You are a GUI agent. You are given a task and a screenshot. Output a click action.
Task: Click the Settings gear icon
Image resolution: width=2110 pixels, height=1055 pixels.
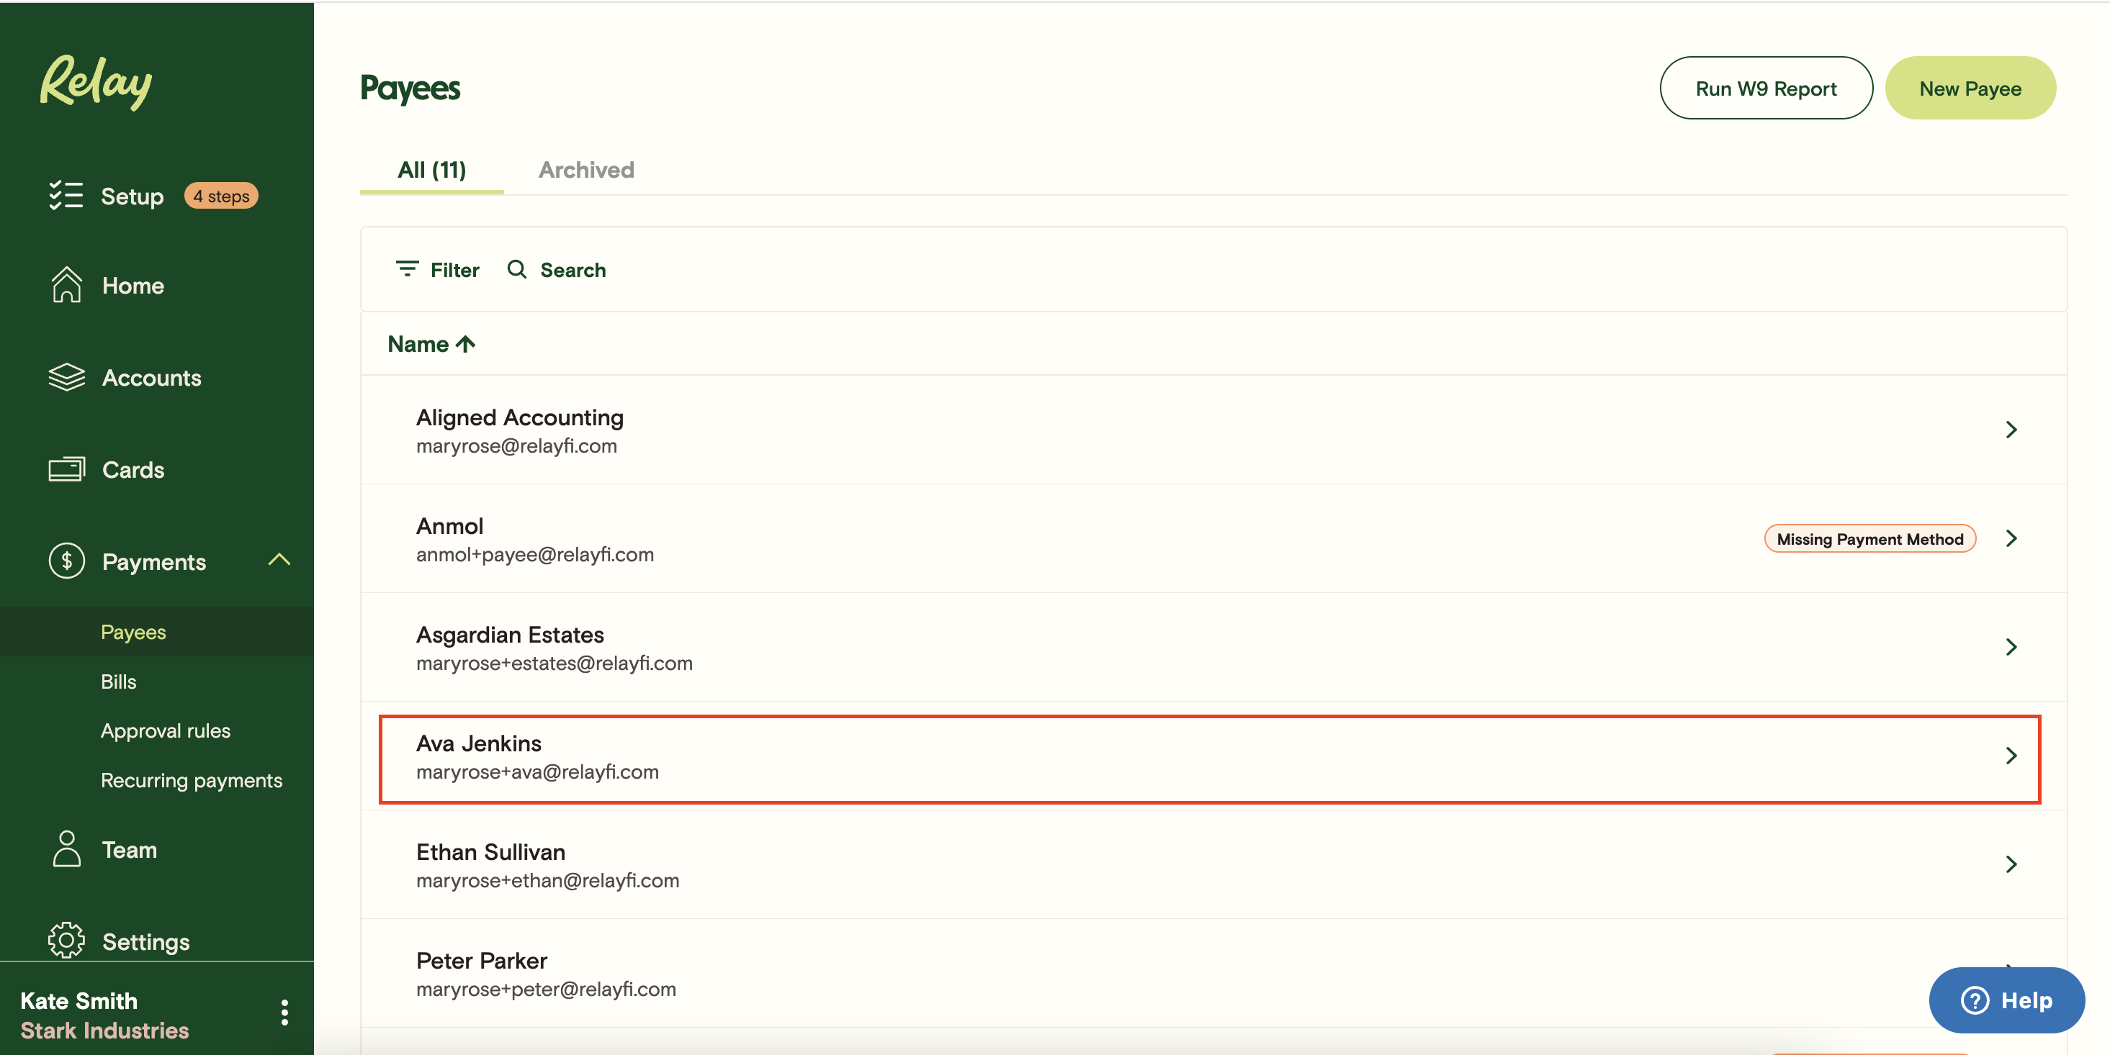pyautogui.click(x=66, y=941)
